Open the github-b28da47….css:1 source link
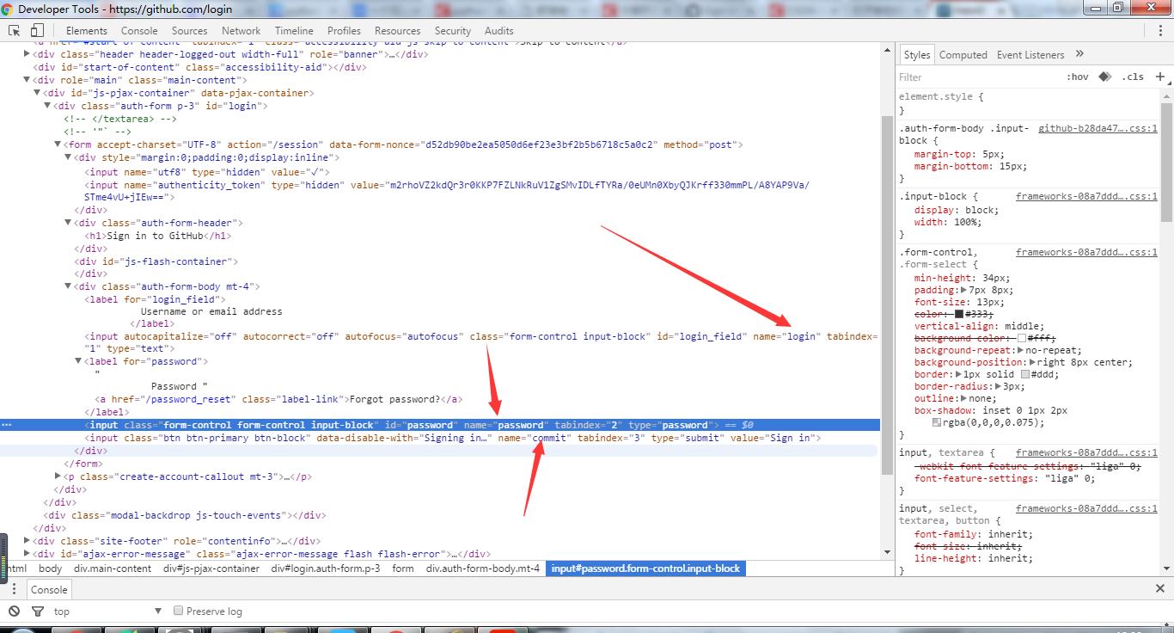 tap(1098, 128)
